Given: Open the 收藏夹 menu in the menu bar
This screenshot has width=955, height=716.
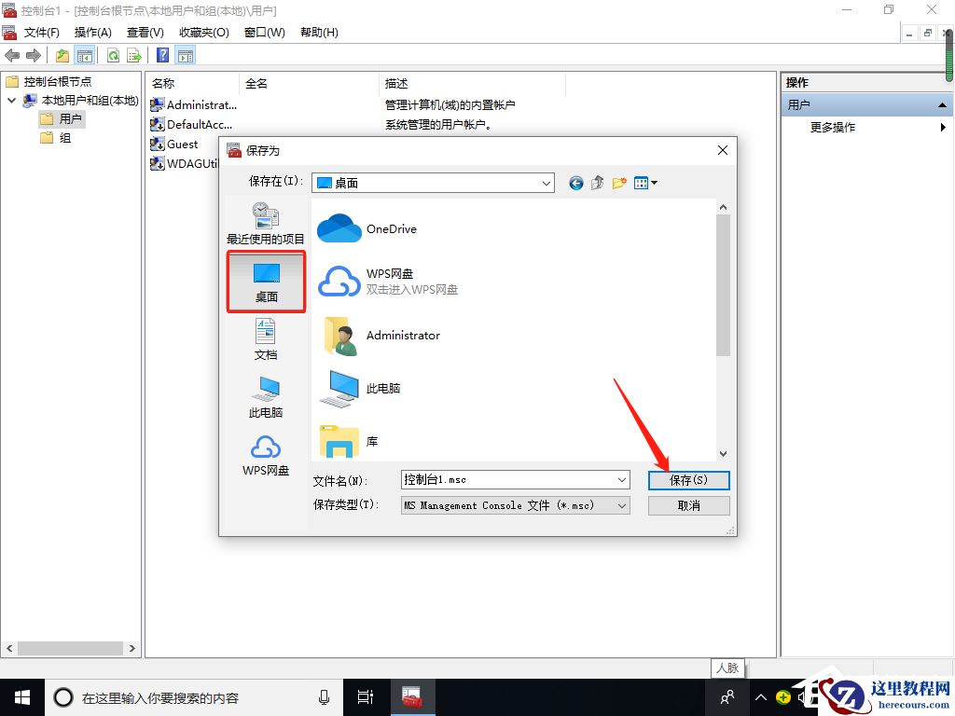Looking at the screenshot, I should pyautogui.click(x=203, y=32).
